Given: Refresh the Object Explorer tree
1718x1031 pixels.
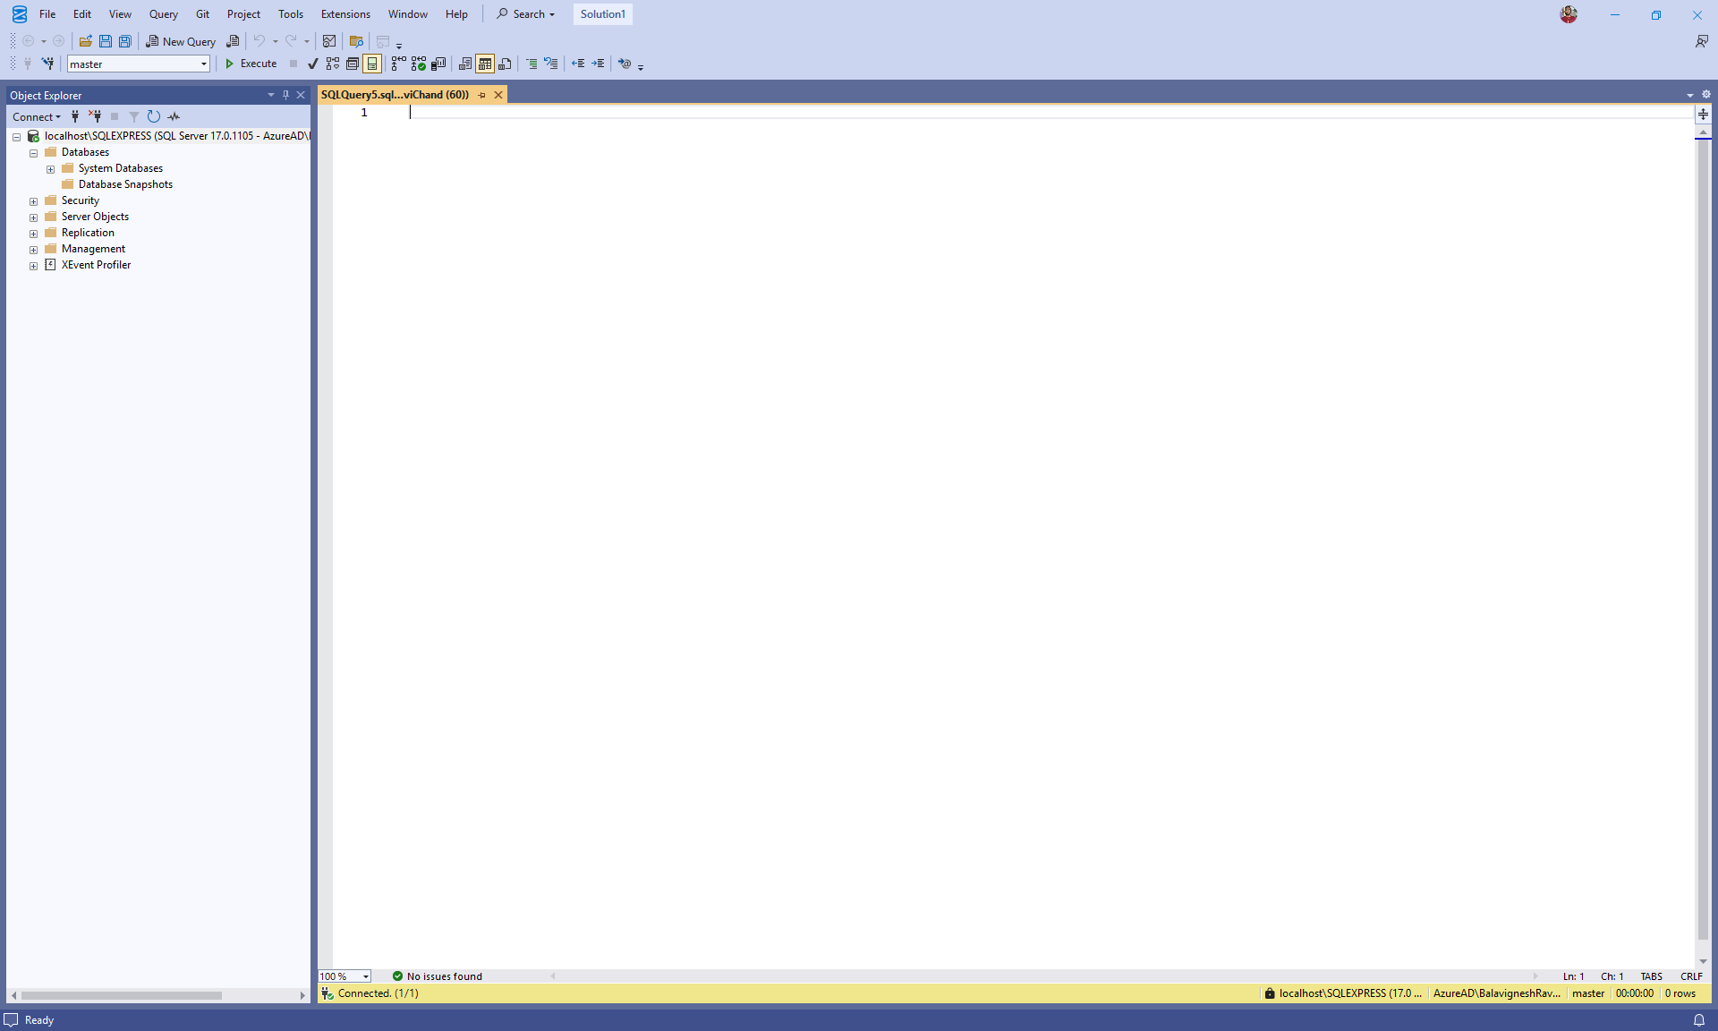Looking at the screenshot, I should pyautogui.click(x=154, y=116).
